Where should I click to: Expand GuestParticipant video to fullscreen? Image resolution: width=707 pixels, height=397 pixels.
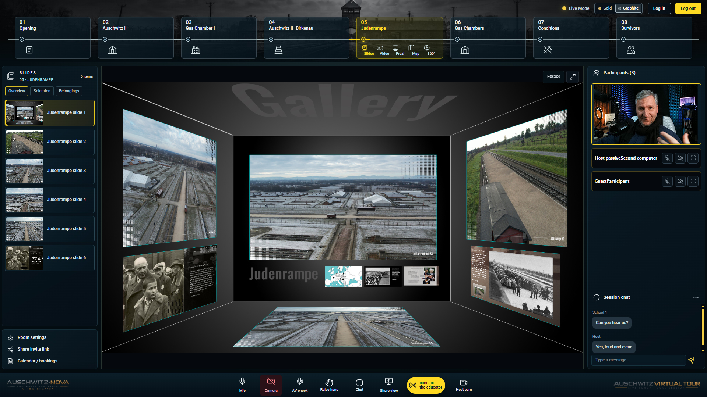[693, 181]
